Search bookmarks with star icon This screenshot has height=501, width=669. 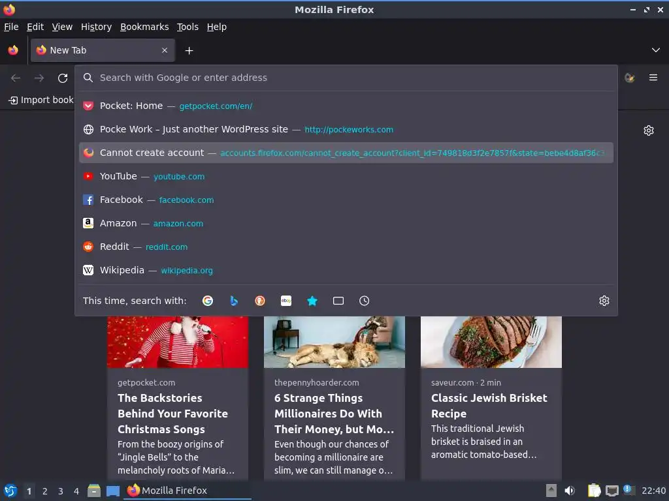(x=312, y=301)
